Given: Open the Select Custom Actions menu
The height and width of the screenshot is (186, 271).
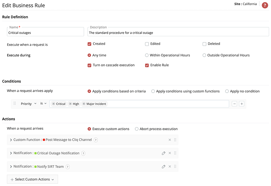Looking at the screenshot, I should tap(32, 179).
